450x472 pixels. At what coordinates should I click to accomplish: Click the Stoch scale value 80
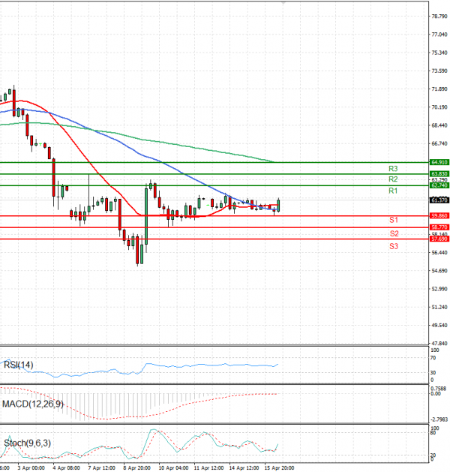[x=433, y=433]
